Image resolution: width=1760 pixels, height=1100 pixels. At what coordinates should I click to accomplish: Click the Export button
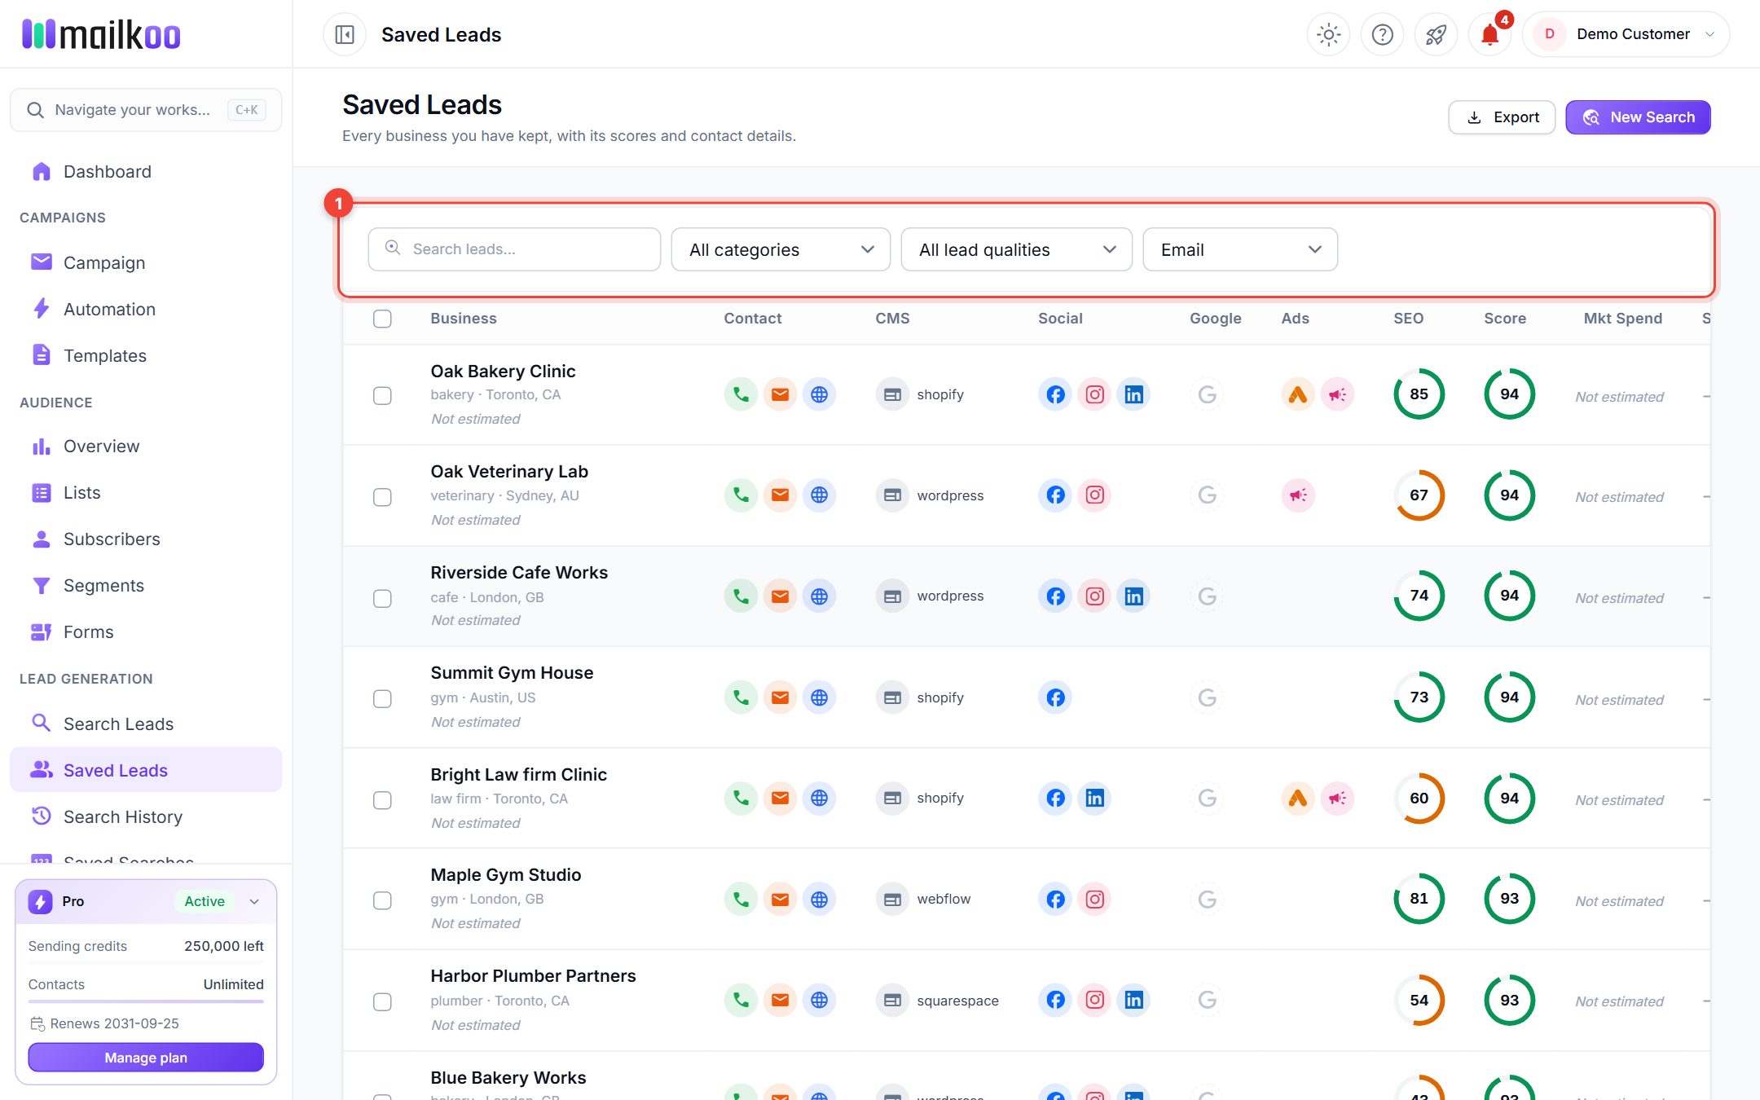pos(1502,117)
